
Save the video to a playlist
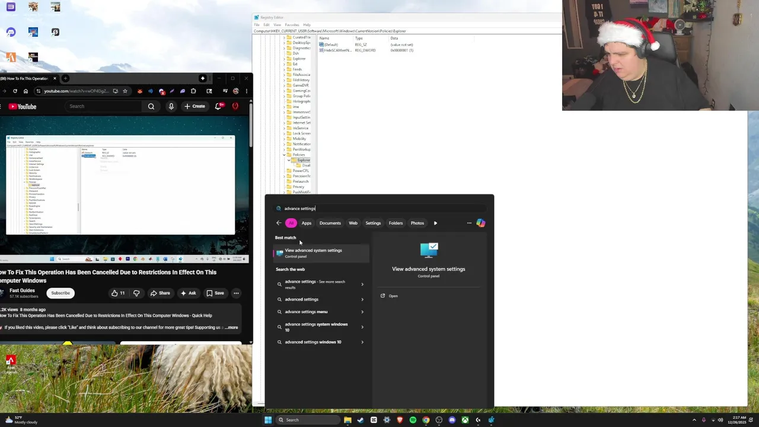(x=215, y=293)
